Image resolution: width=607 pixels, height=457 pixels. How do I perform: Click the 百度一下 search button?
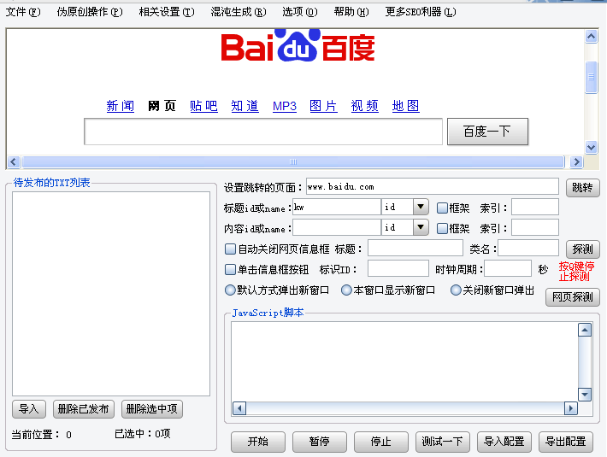(x=487, y=132)
